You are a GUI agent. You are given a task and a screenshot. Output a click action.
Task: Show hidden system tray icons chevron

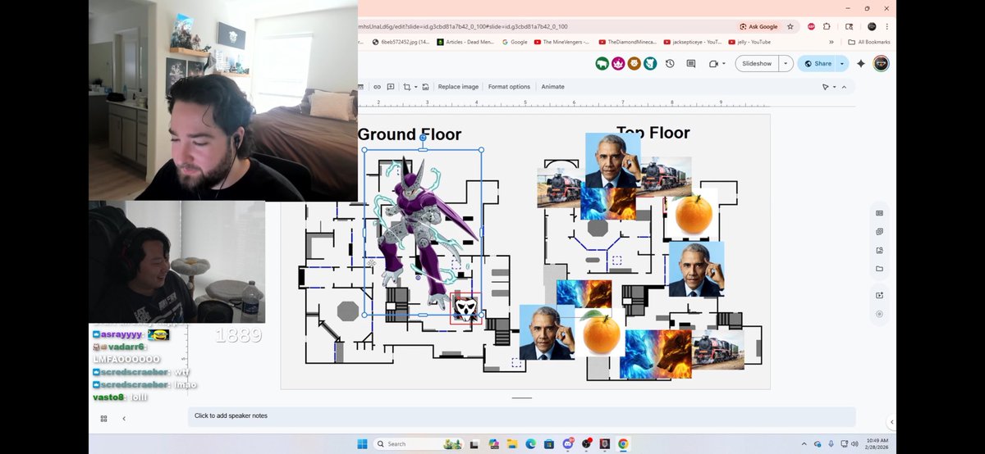tap(804, 443)
